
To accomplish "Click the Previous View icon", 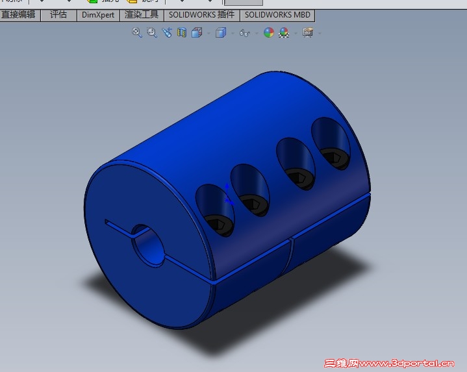I will pyautogui.click(x=167, y=32).
